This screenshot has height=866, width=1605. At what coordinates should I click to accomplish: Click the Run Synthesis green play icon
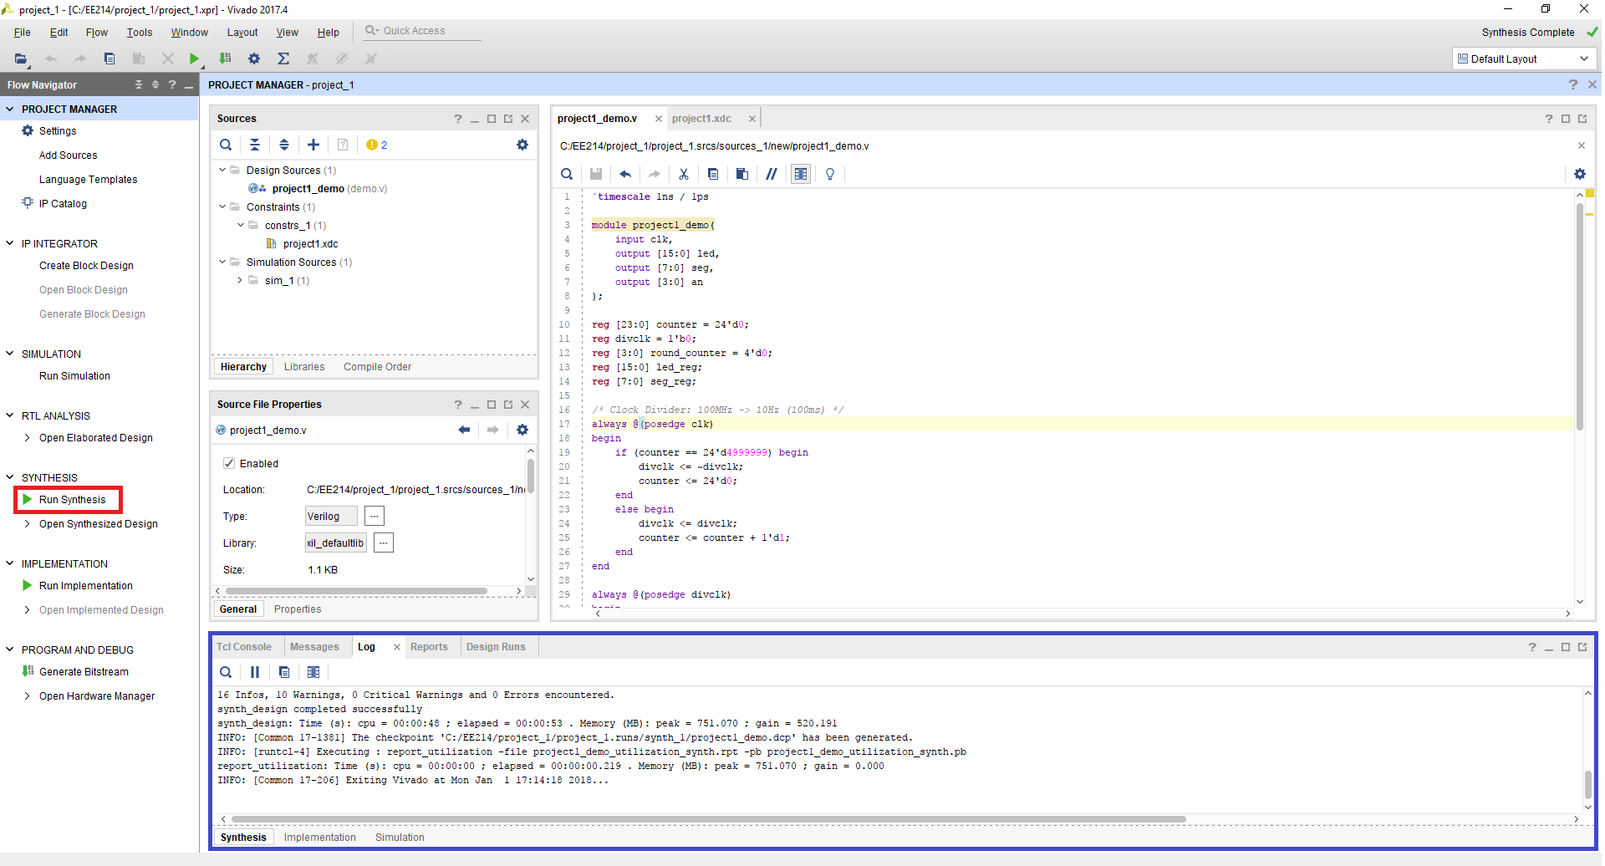coord(28,500)
